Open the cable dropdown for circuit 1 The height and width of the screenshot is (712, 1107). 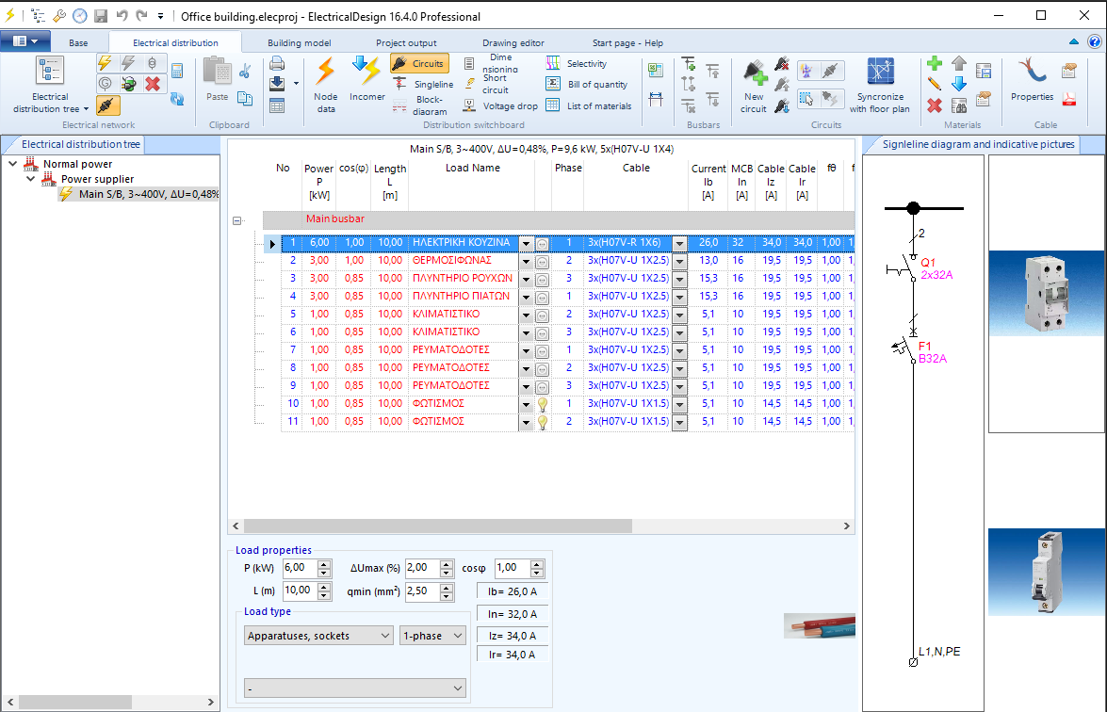coord(679,242)
